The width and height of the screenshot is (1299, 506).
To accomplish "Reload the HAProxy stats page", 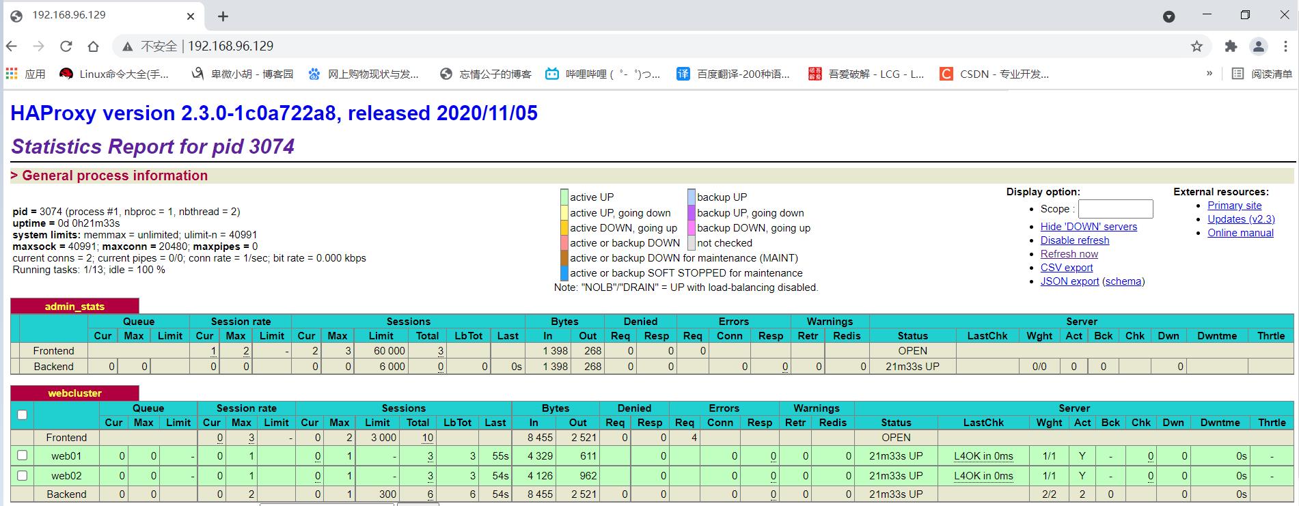I will coord(66,46).
